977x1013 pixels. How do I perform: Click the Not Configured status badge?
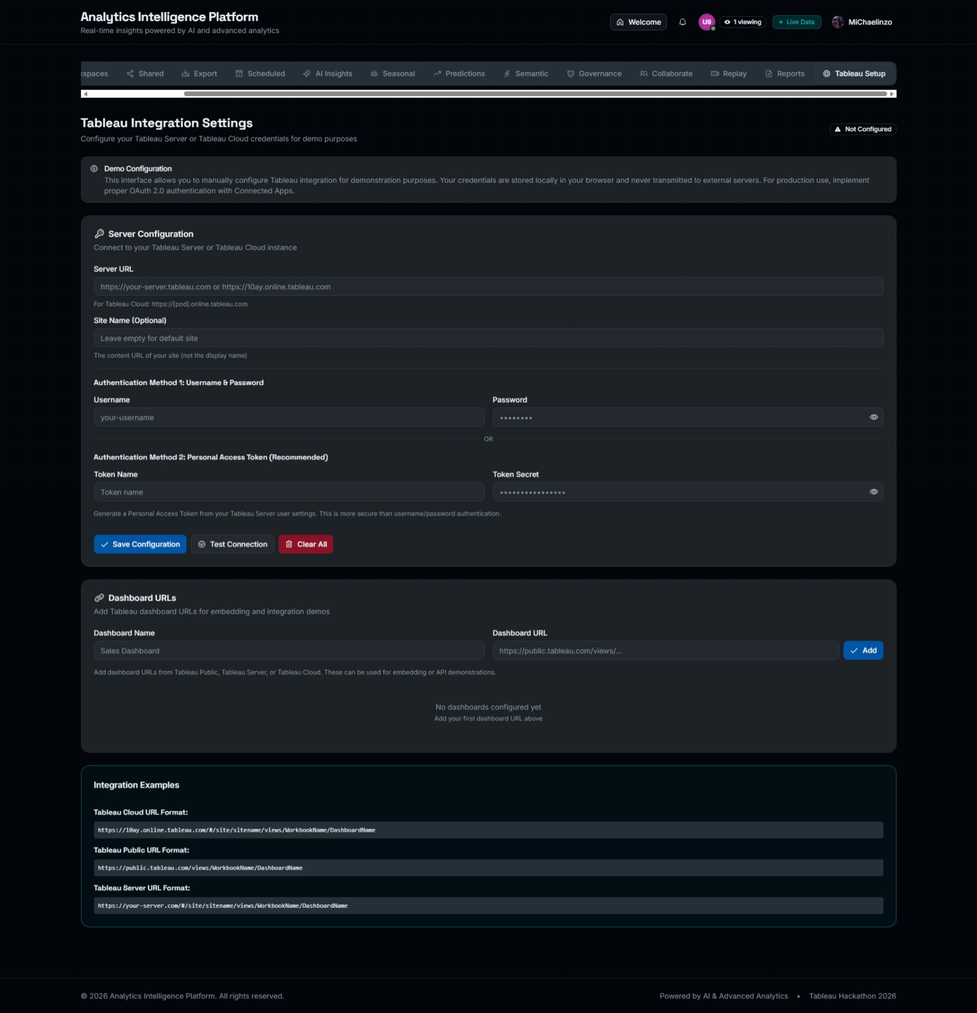(x=863, y=129)
